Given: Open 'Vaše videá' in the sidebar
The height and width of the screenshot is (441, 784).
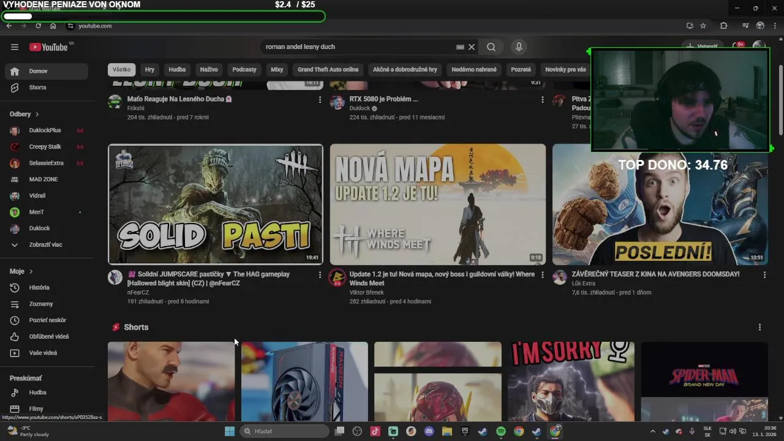Looking at the screenshot, I should pos(47,353).
